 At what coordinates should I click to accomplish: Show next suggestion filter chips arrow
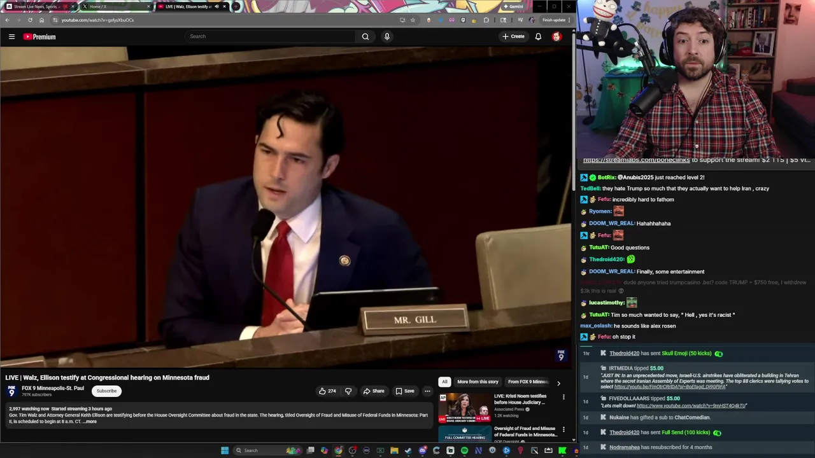[558, 383]
